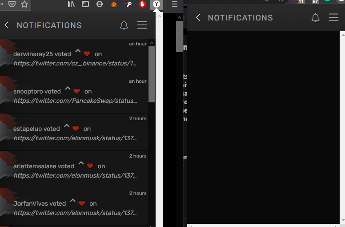The height and width of the screenshot is (227, 345).
Task: Bookmark this page with the star icon
Action: click(x=24, y=4)
